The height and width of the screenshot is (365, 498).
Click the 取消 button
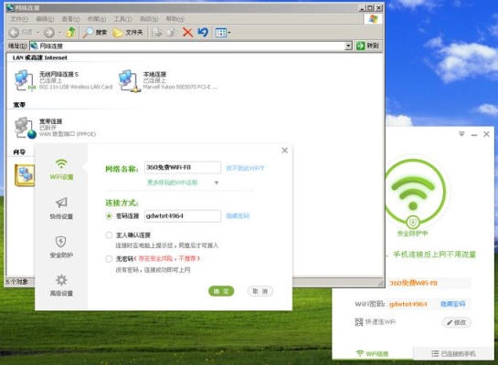(260, 291)
